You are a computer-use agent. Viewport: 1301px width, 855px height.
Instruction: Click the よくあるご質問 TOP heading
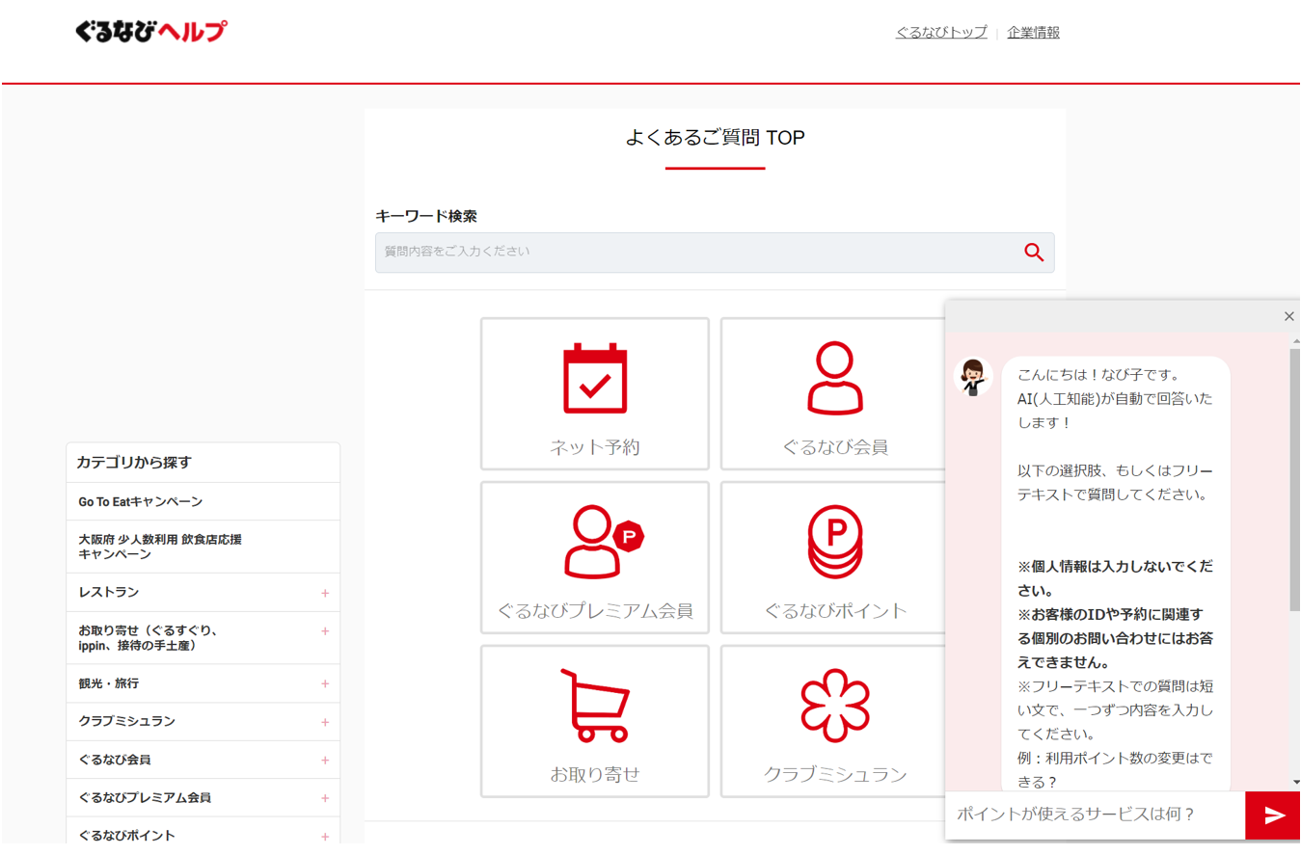715,138
